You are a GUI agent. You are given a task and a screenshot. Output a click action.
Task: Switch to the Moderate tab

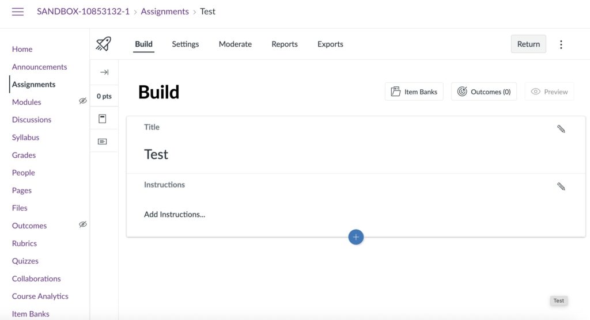coord(235,44)
